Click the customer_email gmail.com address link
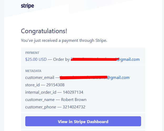164x131 pixels. point(95,78)
